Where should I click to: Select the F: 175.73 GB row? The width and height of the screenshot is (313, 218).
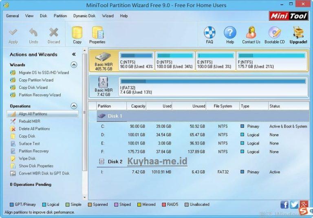203,152
